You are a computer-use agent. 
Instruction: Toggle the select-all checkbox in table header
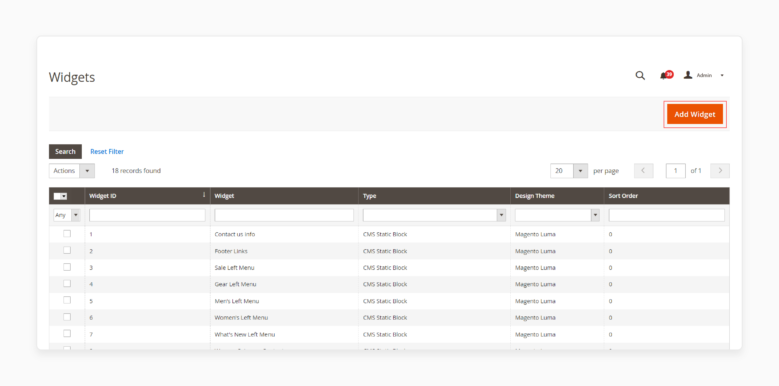57,196
